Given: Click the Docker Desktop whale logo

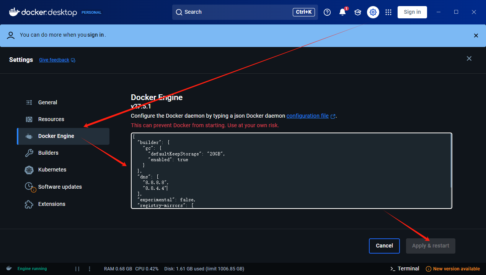Looking at the screenshot, I should pos(14,12).
